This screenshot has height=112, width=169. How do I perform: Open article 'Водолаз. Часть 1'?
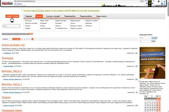12,84
